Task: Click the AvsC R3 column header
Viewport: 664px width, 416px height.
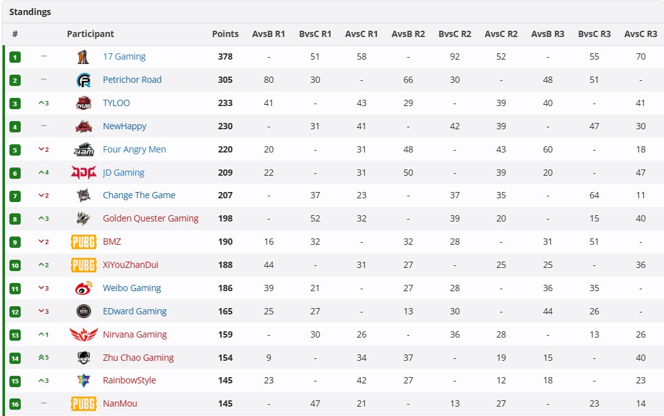Action: 641,34
